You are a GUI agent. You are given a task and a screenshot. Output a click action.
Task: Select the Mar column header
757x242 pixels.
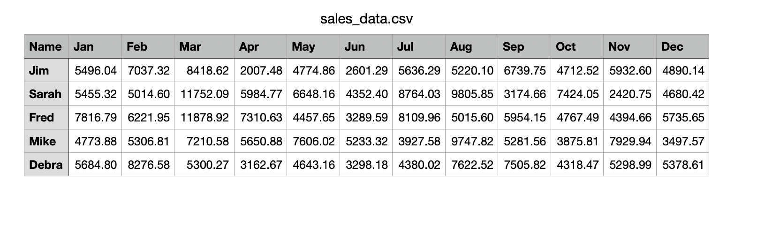click(x=204, y=46)
